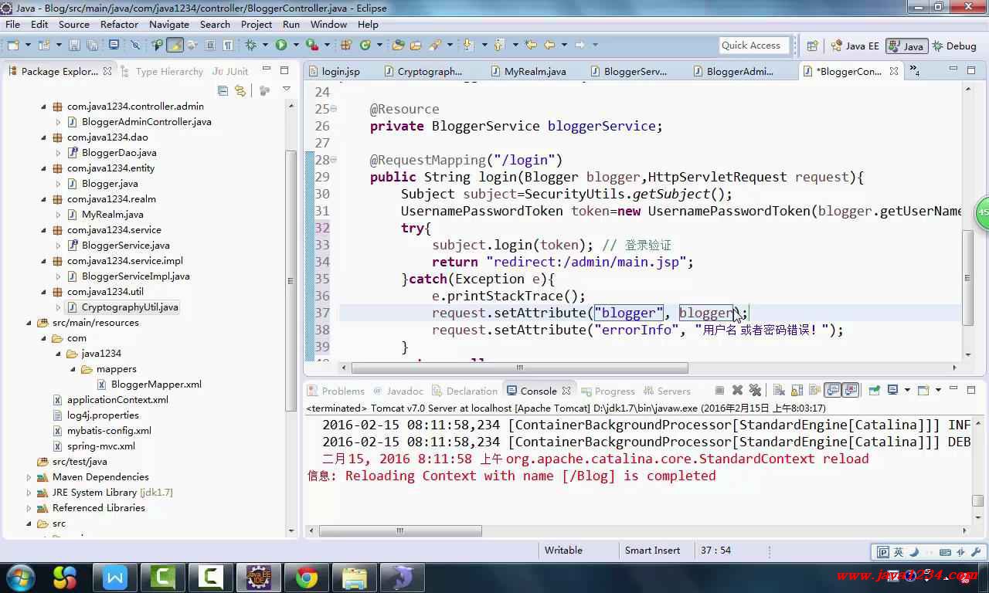Toggle Scroll Lock in Console toolbar
The image size is (989, 593).
797,391
